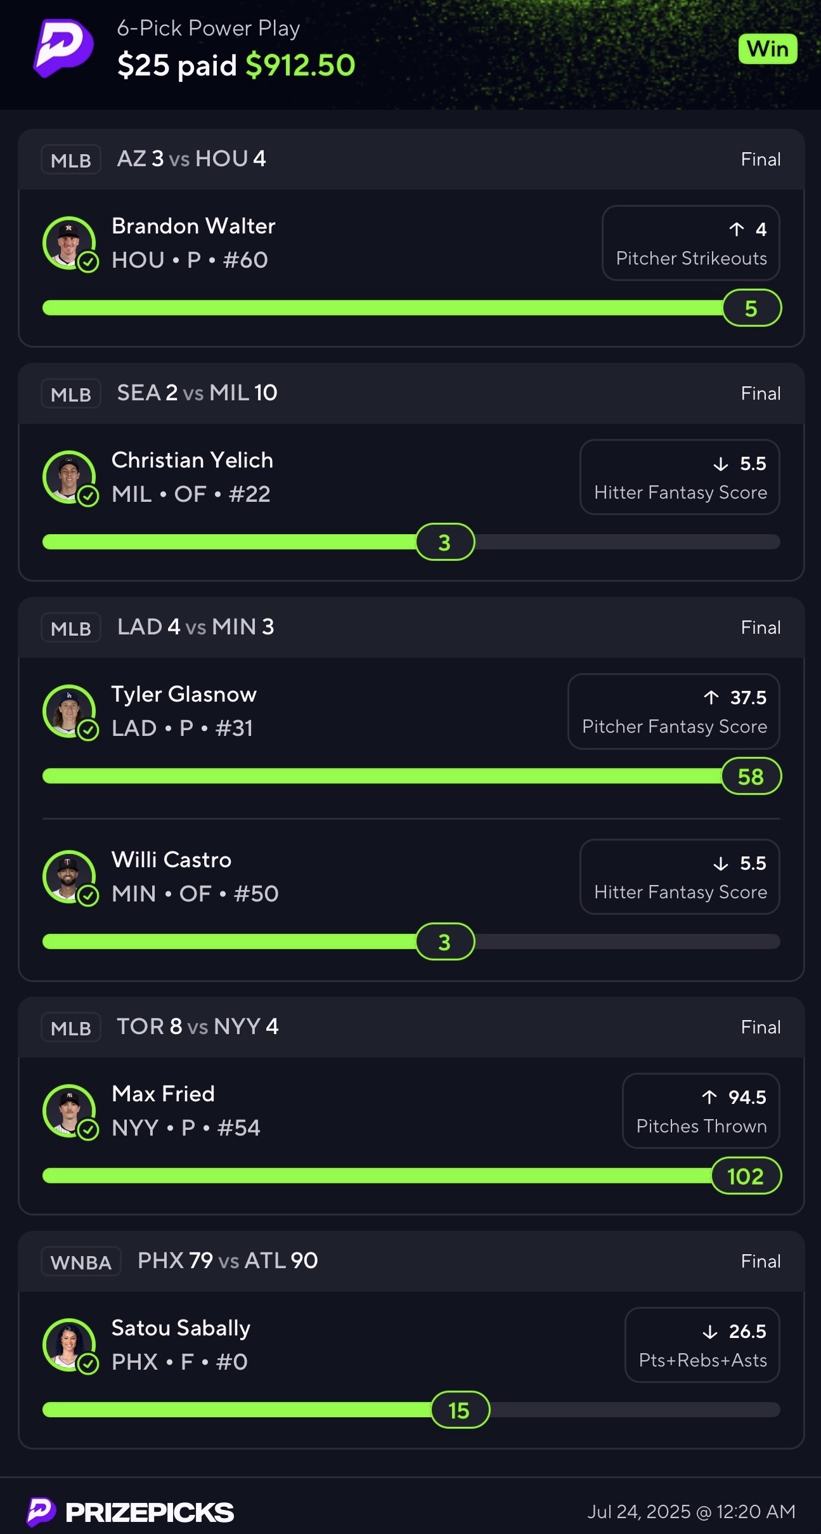The height and width of the screenshot is (1534, 821).
Task: Open the SEA 2 vs MIL 10 game header
Action: 197,393
